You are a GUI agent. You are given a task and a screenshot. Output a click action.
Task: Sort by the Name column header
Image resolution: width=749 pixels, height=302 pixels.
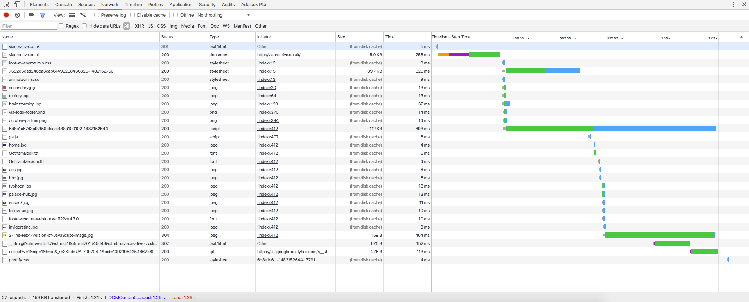[x=80, y=37]
